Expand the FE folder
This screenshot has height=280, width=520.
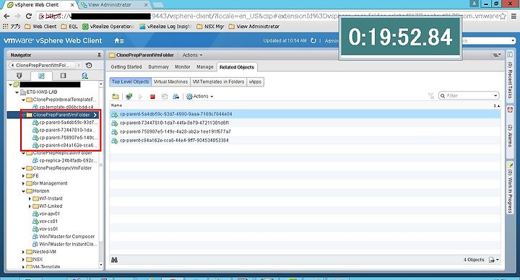click(23, 176)
